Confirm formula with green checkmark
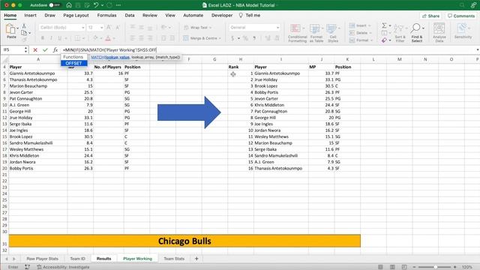Viewport: 480px width, 270px height. tap(45, 49)
